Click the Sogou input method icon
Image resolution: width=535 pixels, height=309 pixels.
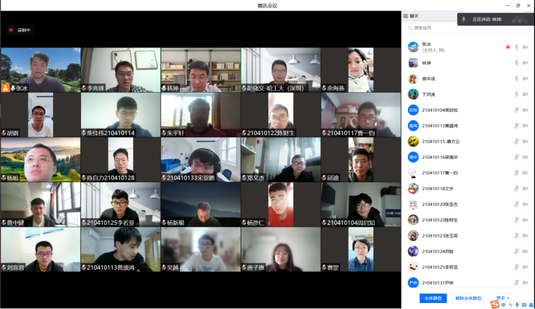[x=495, y=304]
